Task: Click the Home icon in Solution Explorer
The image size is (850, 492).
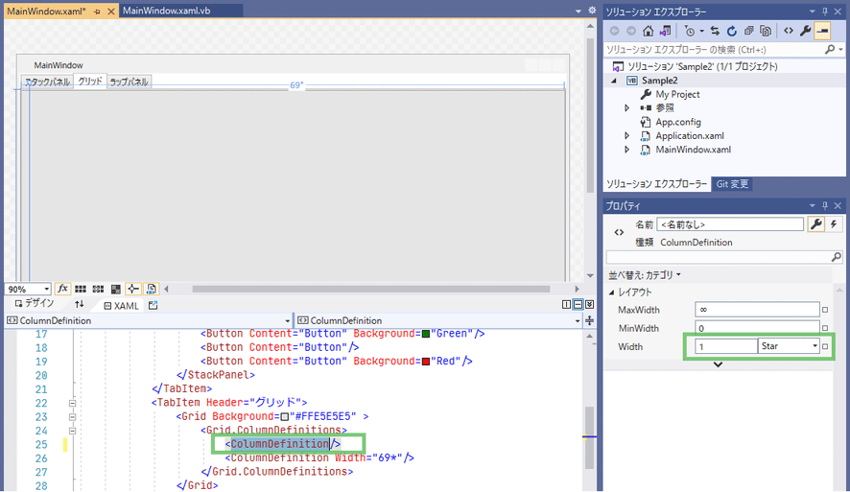Action: [x=649, y=30]
